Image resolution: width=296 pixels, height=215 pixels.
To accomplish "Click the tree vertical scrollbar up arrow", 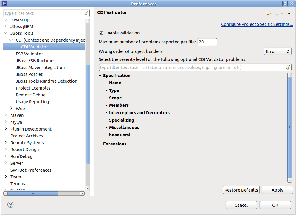I will [88, 21].
